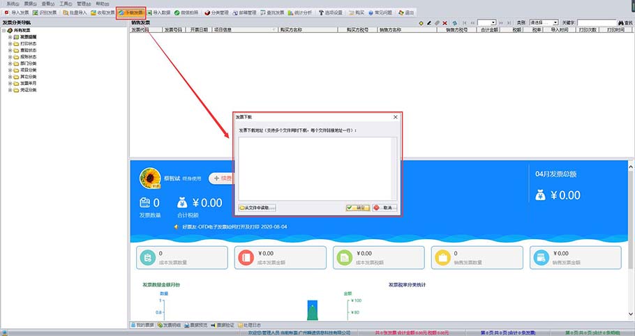
Task: Expand the 部门分类 tree node
Action: (x=10, y=63)
